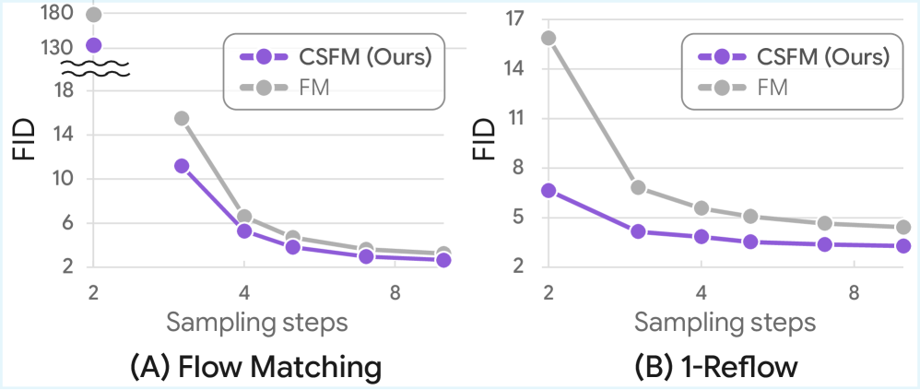Click the FM legend marker in 1-Reflow chart
Screen dimensions: 920x390
pyautogui.click(x=722, y=88)
